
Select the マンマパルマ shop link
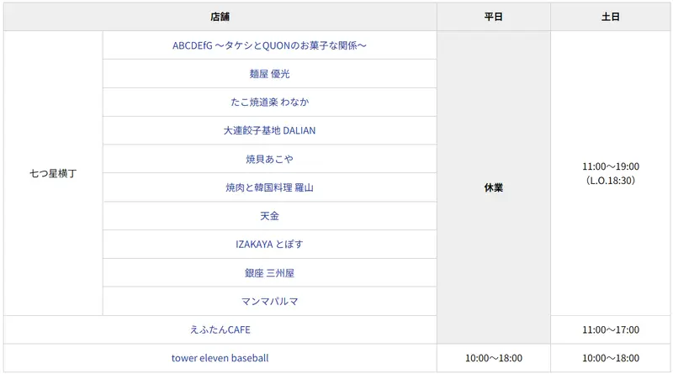(x=269, y=302)
